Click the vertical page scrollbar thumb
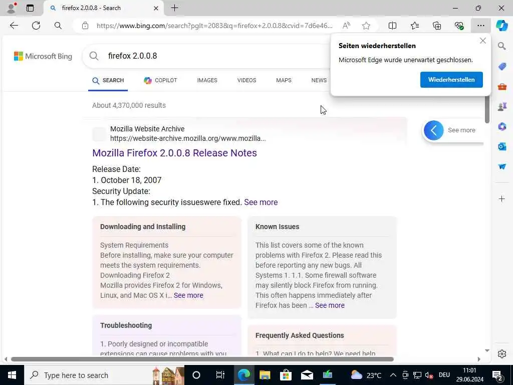The width and height of the screenshot is (513, 385). click(487, 108)
